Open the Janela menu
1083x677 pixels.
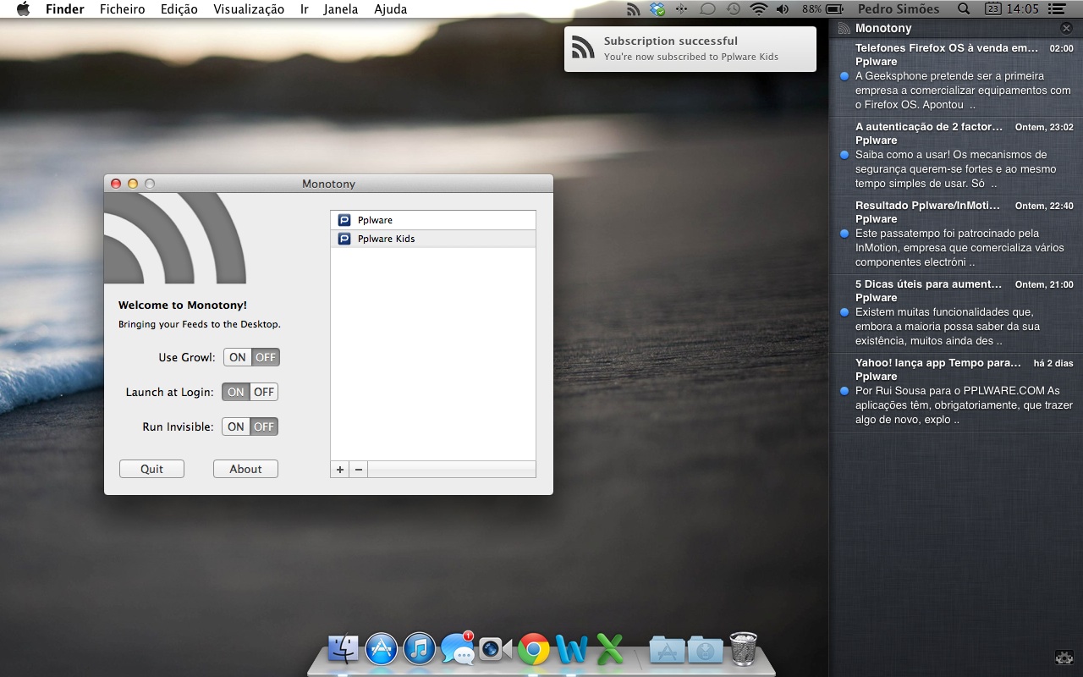click(x=341, y=9)
